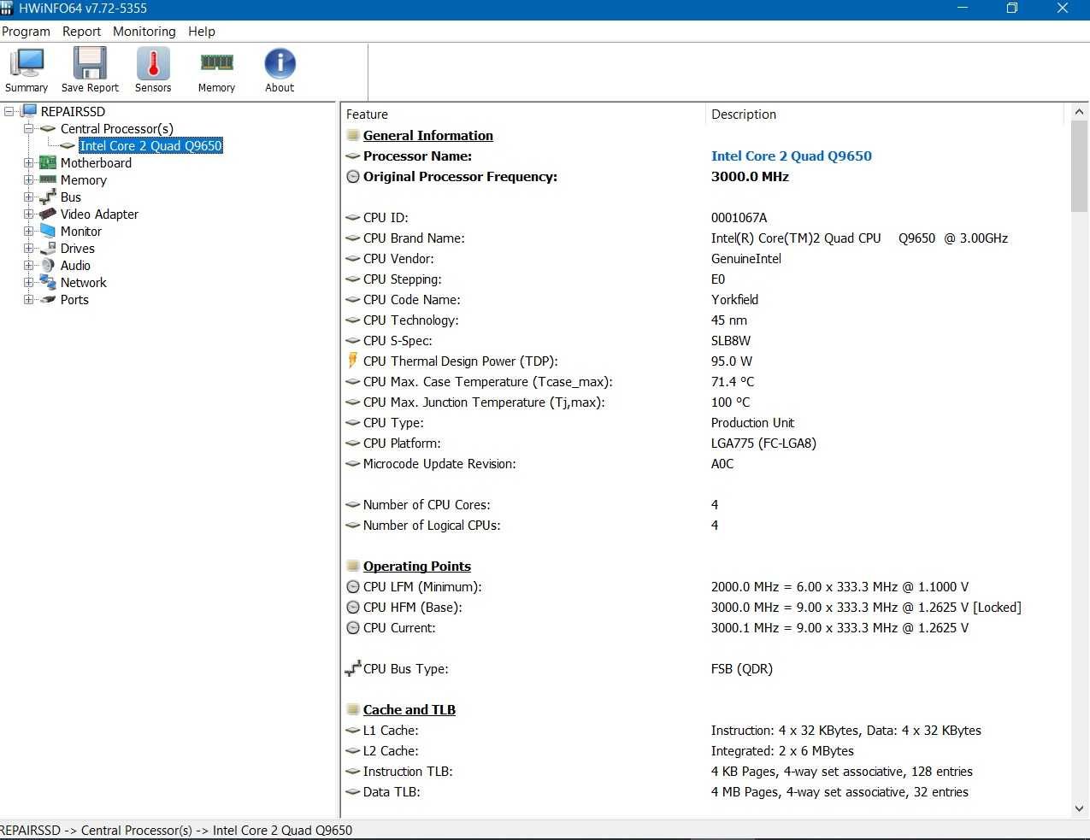Click the scrollbar down arrow

pyautogui.click(x=1079, y=808)
